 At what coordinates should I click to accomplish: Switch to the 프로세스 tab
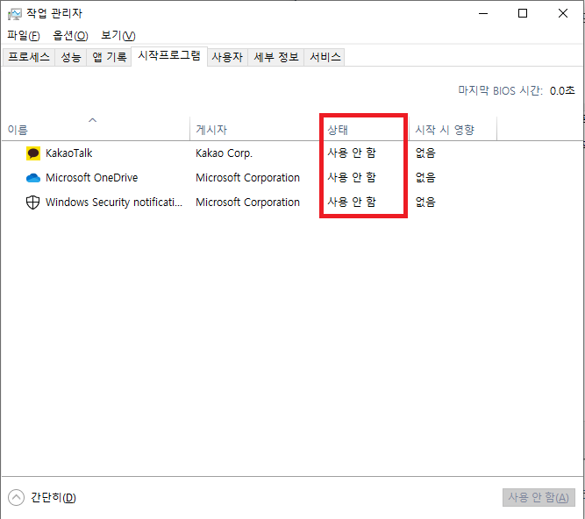pos(29,57)
